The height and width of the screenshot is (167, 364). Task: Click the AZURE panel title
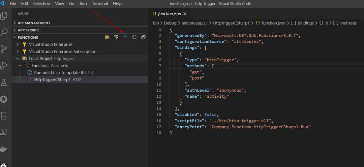click(x=23, y=14)
